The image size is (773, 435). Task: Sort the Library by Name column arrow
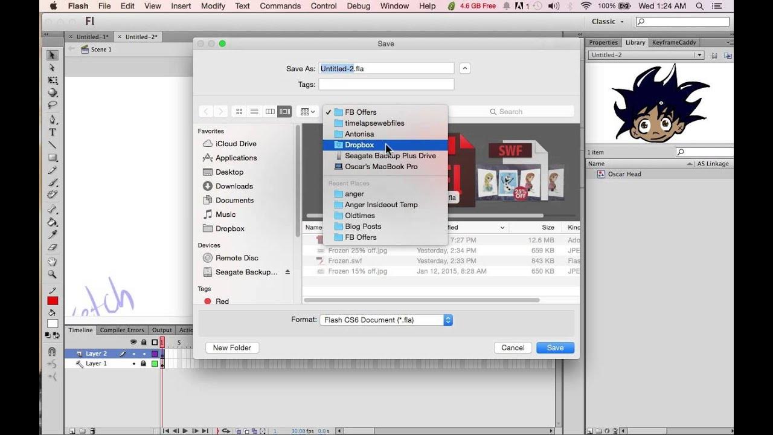point(690,164)
